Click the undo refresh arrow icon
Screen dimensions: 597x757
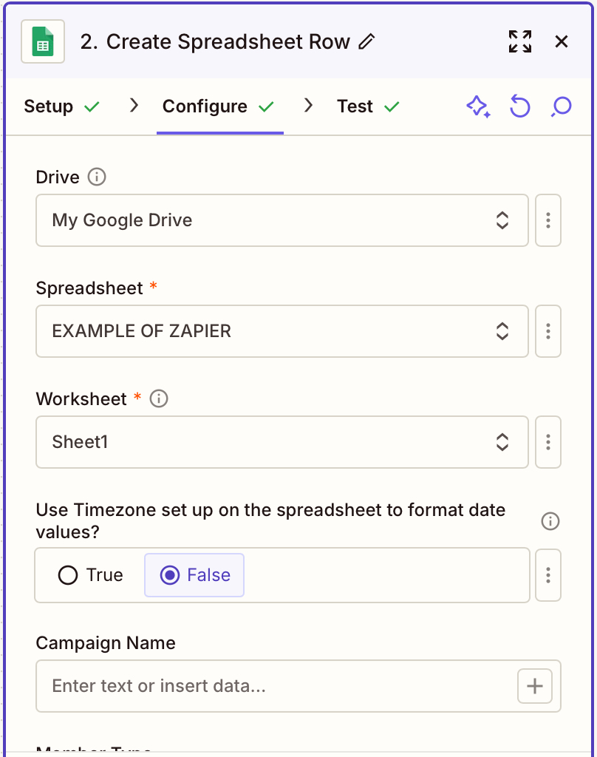pyautogui.click(x=519, y=106)
